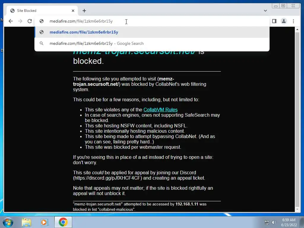
Task: Click the globe icon in first suggestion row
Action: coord(42,32)
